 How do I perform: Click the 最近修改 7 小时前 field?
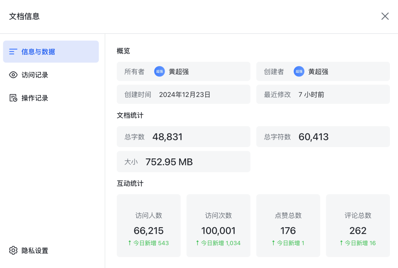(323, 94)
